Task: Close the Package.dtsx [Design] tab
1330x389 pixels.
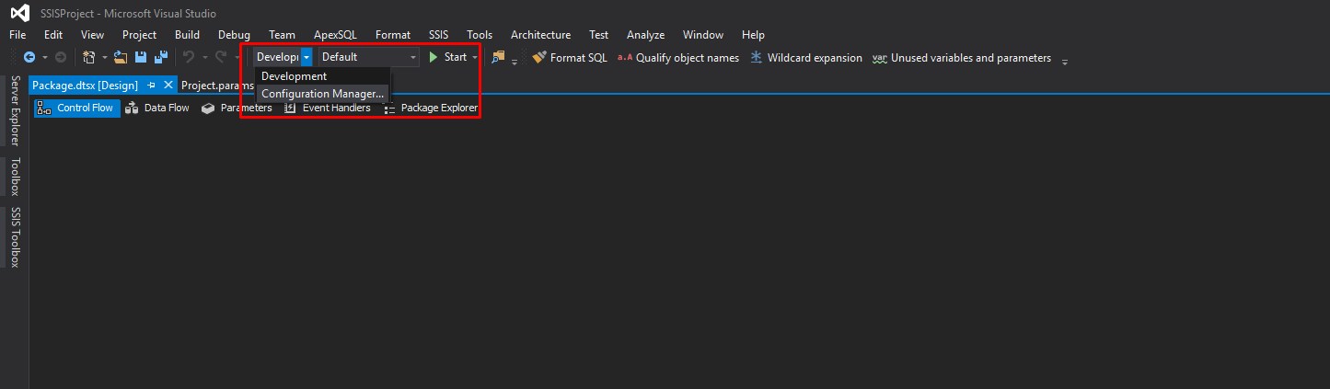Action: click(x=168, y=85)
